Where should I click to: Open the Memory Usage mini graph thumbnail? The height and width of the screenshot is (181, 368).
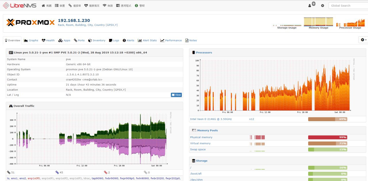(318, 23)
